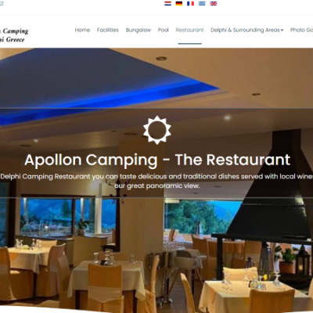Go to the Home page

pos(82,30)
